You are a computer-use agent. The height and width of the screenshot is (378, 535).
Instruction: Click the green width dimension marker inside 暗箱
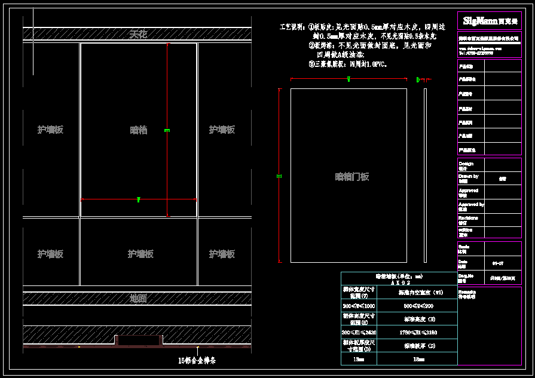138,199
